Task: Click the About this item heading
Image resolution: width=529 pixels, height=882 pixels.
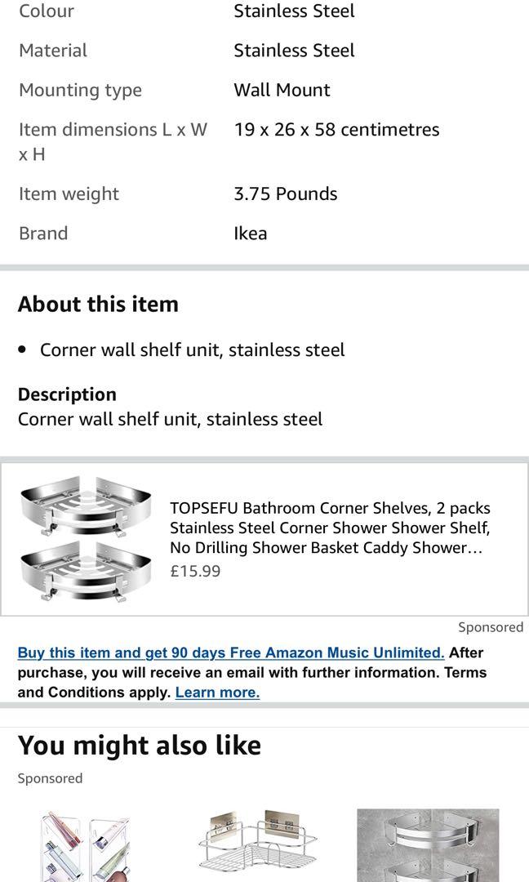Action: click(98, 304)
